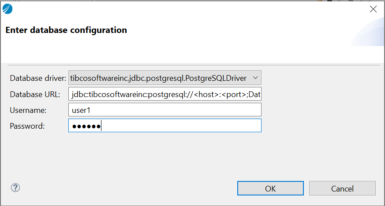Open help via the question mark icon
This screenshot has height=206, width=385.
coord(15,188)
